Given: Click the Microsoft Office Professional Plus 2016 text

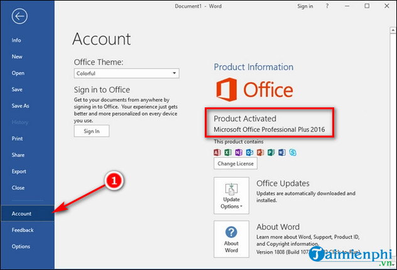Looking at the screenshot, I should 269,129.
